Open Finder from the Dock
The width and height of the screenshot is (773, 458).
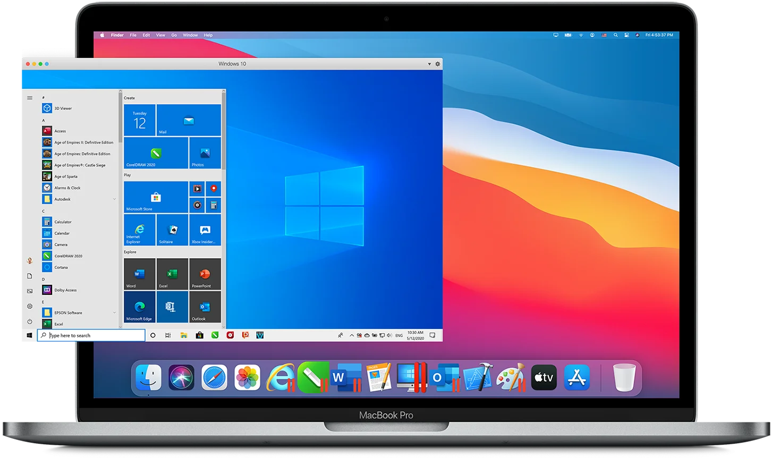149,378
